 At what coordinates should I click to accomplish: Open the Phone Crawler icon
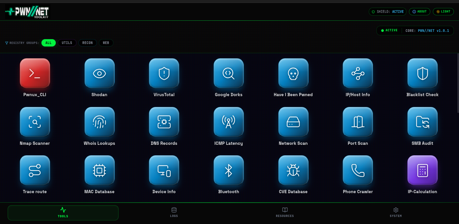point(358,170)
